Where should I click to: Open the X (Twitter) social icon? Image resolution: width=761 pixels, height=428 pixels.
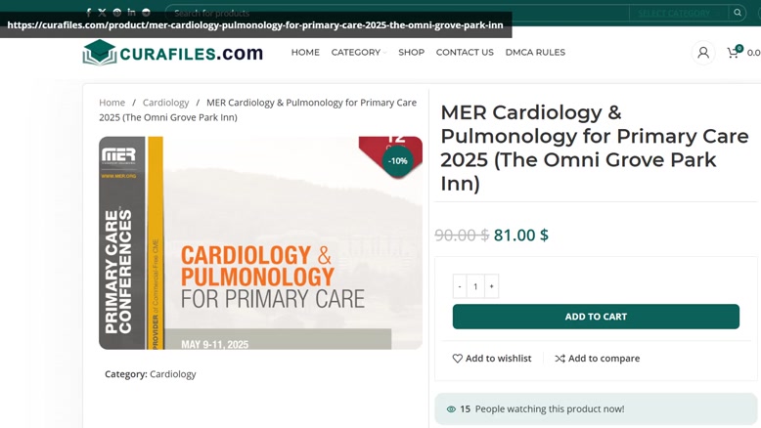coord(102,13)
